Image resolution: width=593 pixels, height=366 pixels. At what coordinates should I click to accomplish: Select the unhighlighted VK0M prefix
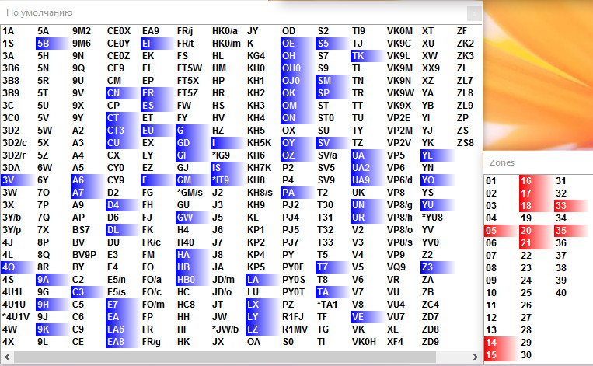tap(399, 31)
